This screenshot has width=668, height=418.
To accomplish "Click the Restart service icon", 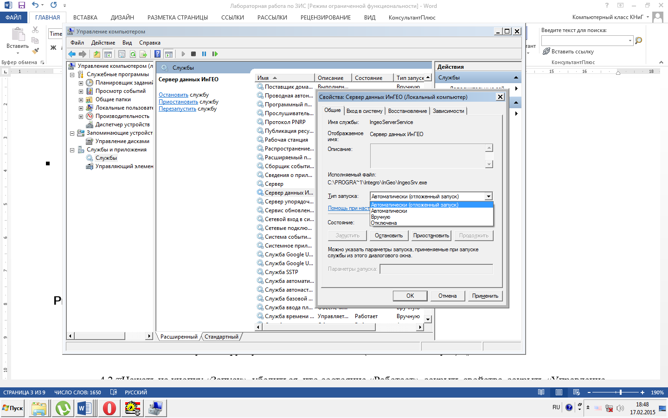I will pyautogui.click(x=215, y=54).
